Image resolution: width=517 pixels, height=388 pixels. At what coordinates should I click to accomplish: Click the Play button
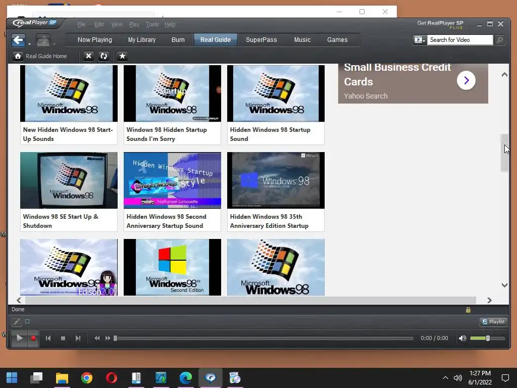coord(20,338)
